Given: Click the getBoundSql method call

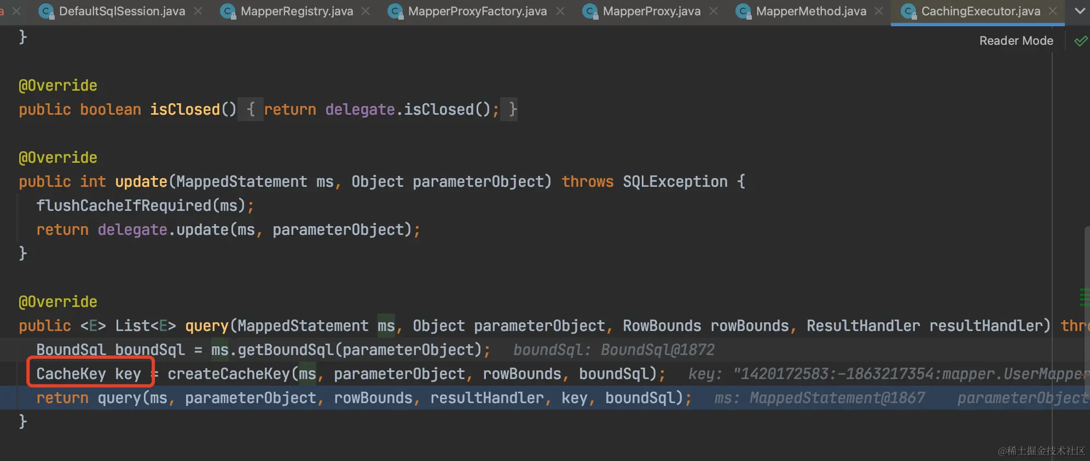Looking at the screenshot, I should 286,350.
